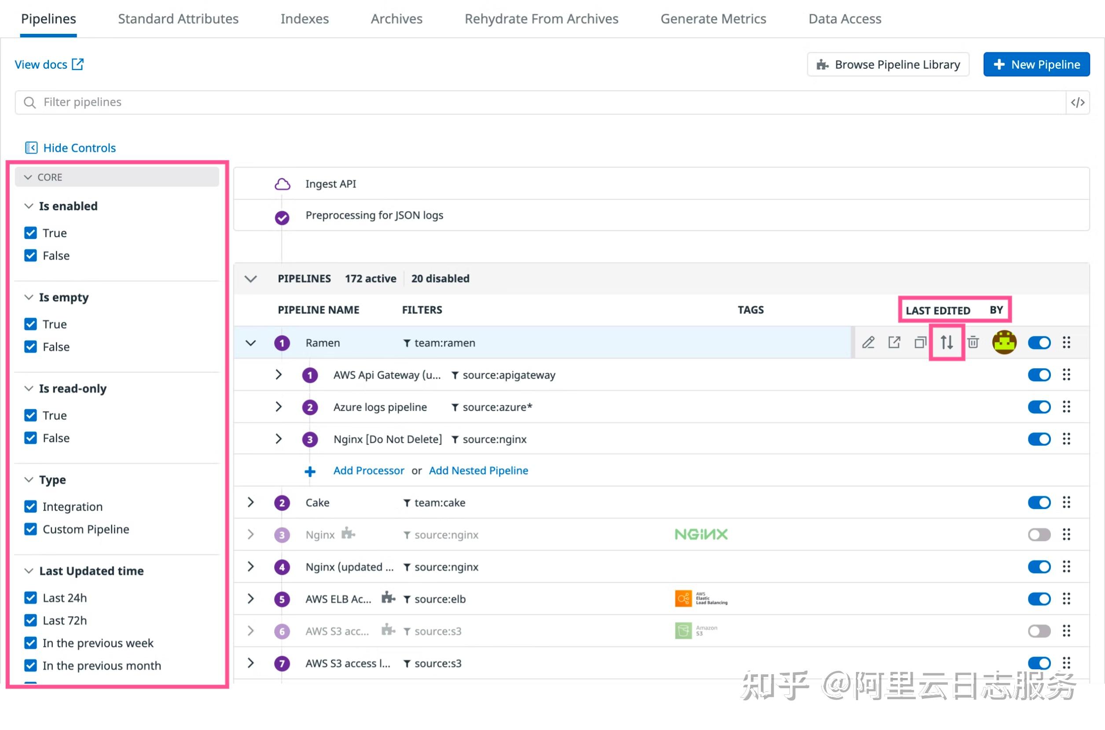Delete Ramen pipeline with trash icon

point(973,343)
